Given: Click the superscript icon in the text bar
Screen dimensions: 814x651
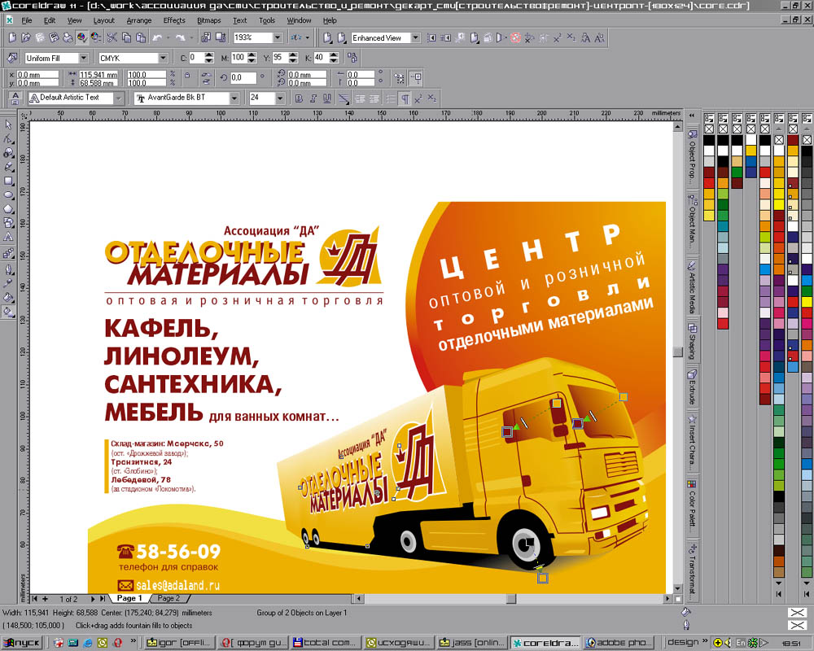Looking at the screenshot, I should (418, 98).
